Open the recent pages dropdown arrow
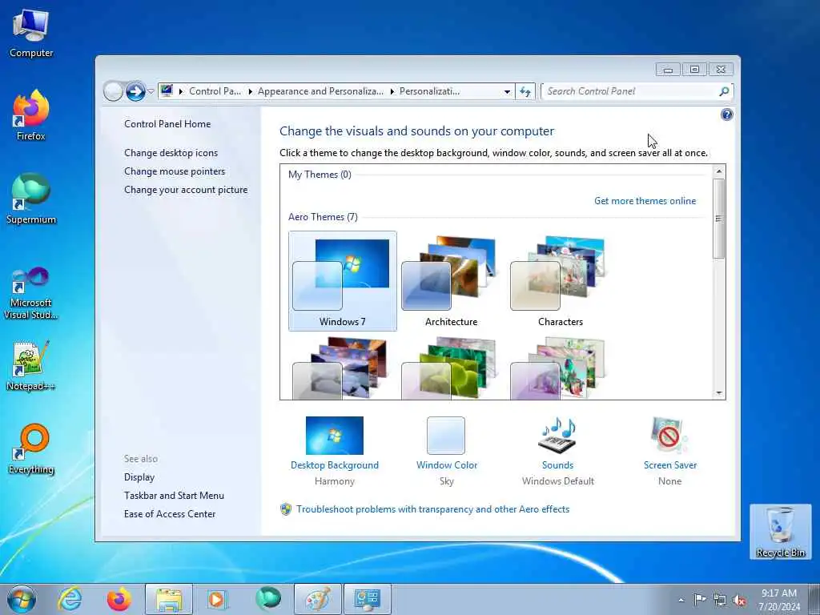The width and height of the screenshot is (820, 615). 151,91
